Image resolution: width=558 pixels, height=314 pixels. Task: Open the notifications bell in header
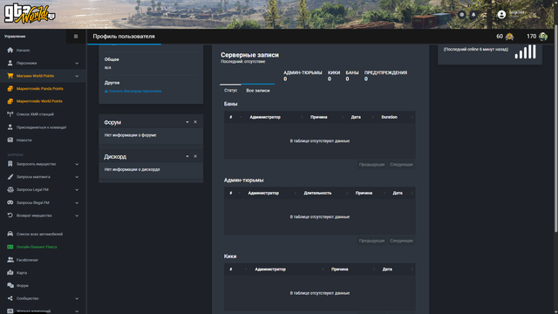click(473, 15)
